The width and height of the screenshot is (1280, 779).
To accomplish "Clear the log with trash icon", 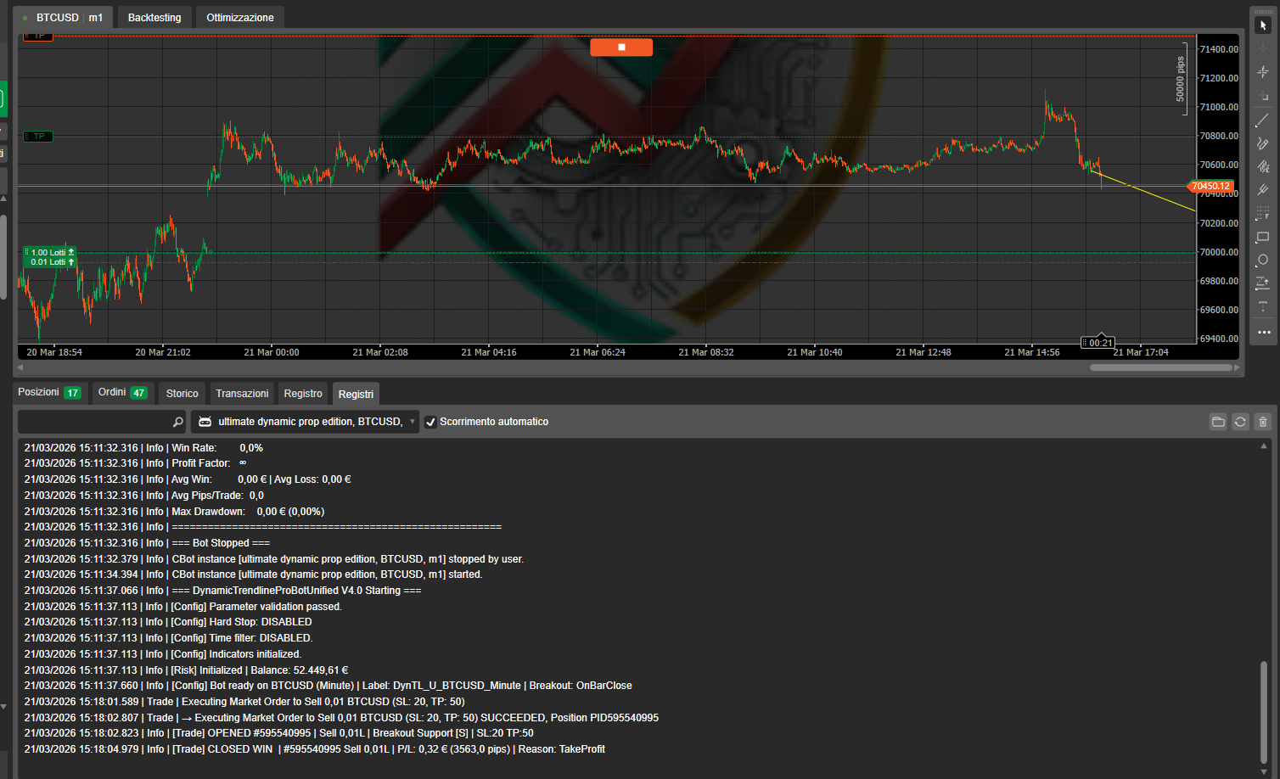I will point(1263,421).
